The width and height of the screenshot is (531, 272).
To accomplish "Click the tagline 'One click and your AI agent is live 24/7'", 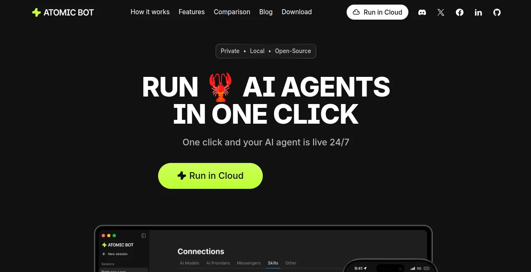I will coord(266,142).
